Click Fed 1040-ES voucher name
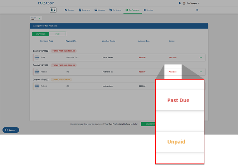 tap(108, 72)
